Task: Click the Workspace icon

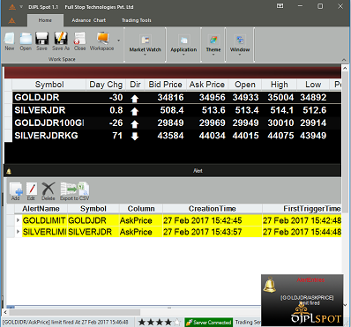Action: (101, 41)
